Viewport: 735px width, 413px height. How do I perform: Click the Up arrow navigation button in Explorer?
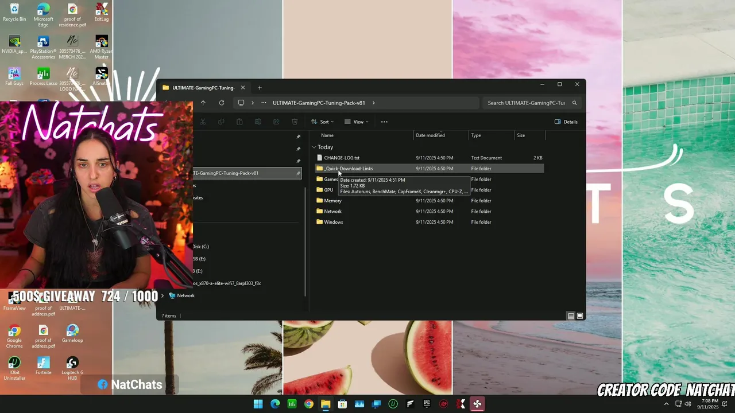tap(203, 103)
